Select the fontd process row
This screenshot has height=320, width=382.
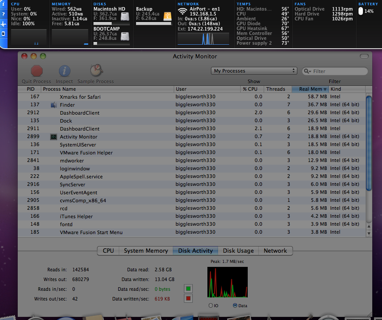coord(192,224)
